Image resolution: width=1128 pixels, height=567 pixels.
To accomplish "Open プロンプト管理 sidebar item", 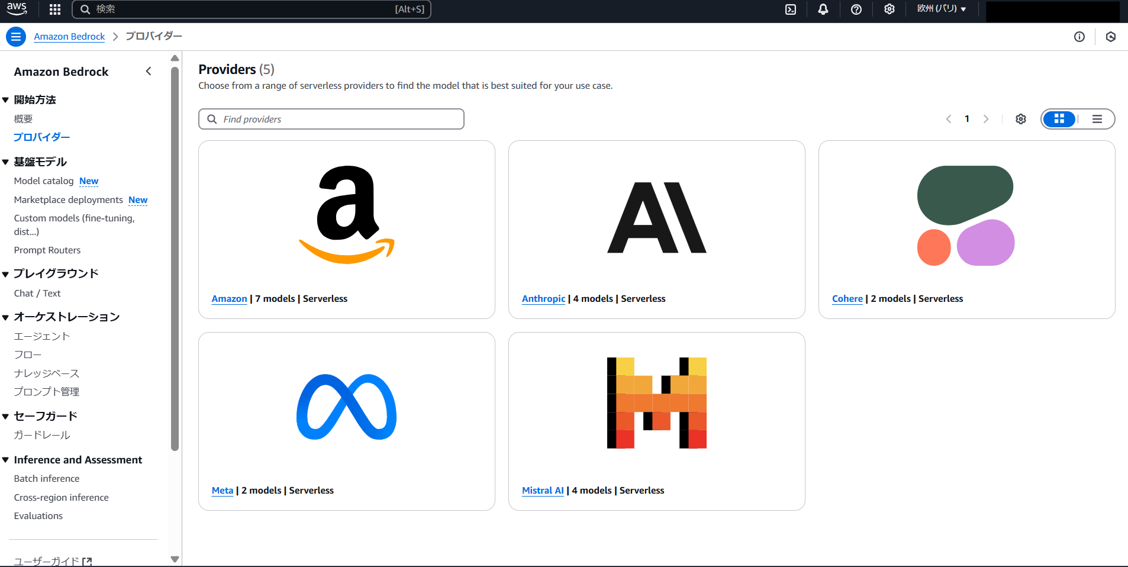I will pyautogui.click(x=47, y=392).
